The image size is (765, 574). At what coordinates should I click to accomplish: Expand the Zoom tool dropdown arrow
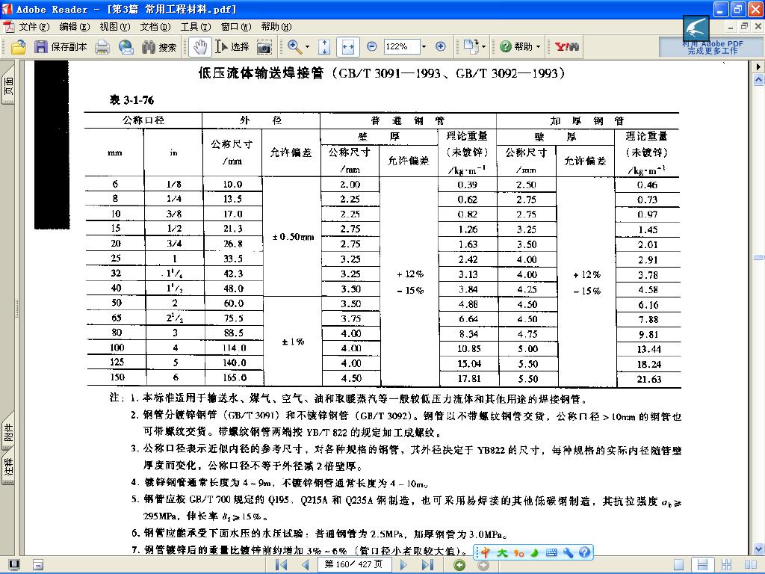pos(307,47)
